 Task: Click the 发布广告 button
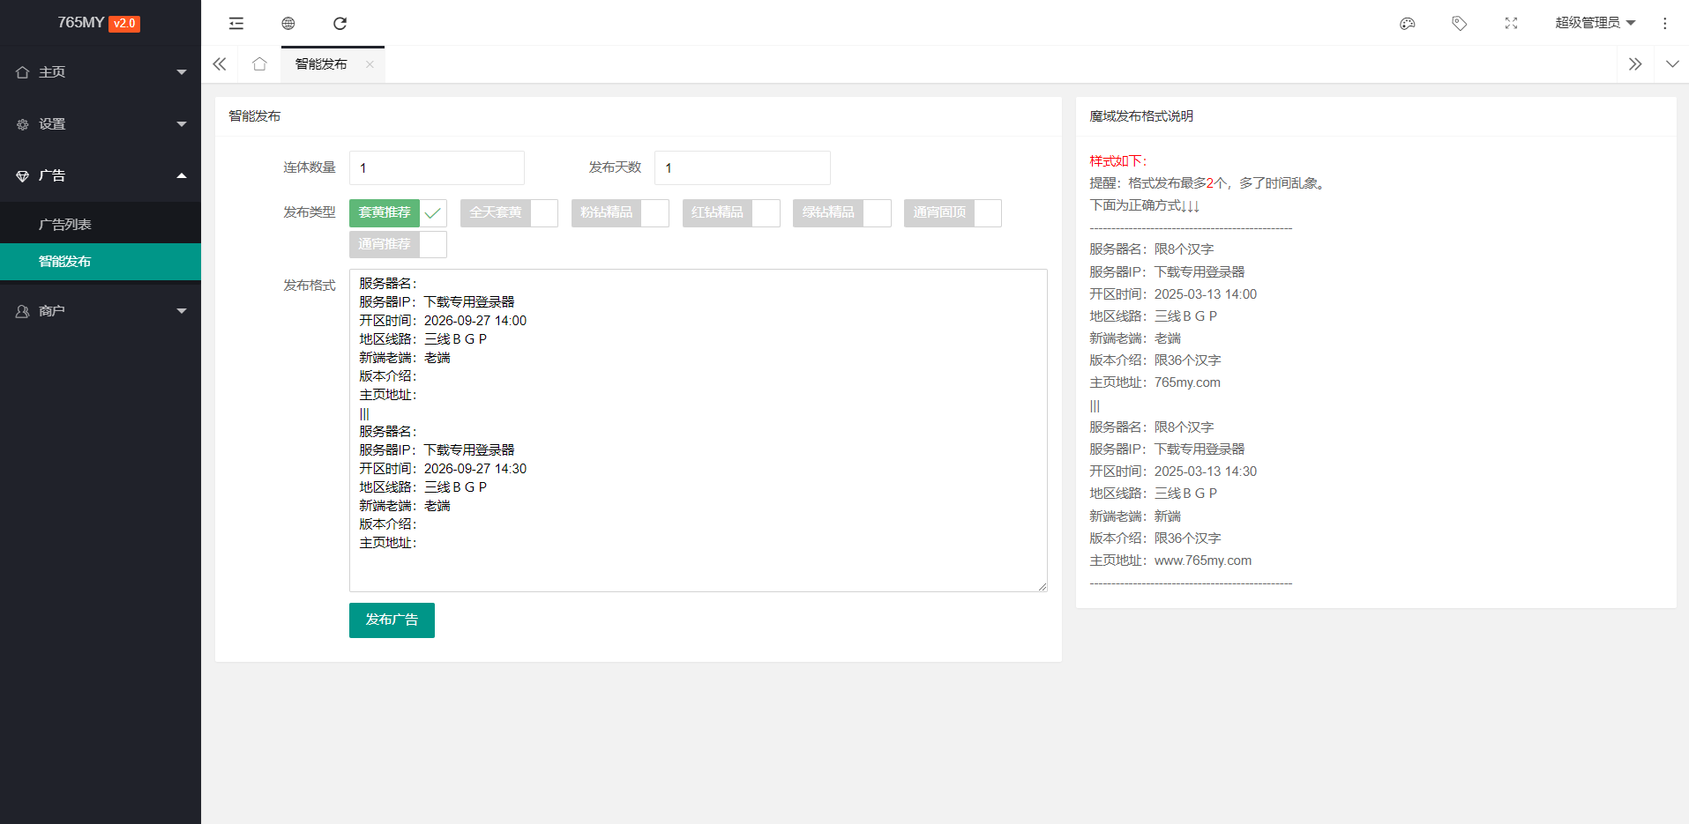click(392, 620)
